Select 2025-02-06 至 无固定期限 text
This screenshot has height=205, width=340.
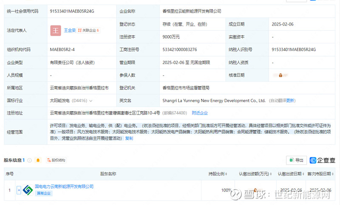coord(186,62)
